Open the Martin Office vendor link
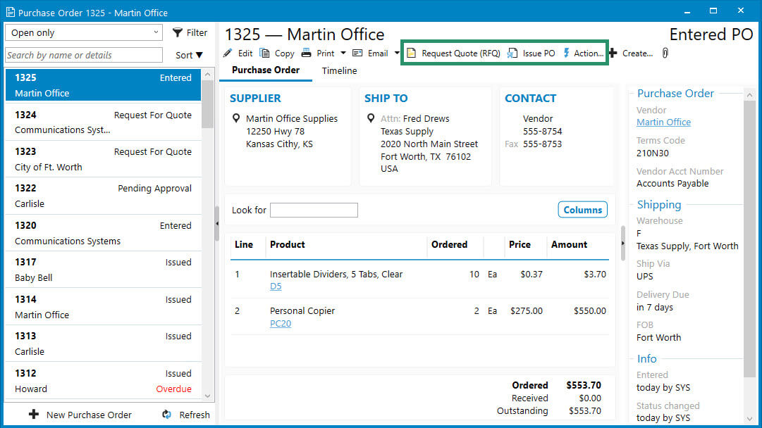The height and width of the screenshot is (428, 762). point(663,122)
